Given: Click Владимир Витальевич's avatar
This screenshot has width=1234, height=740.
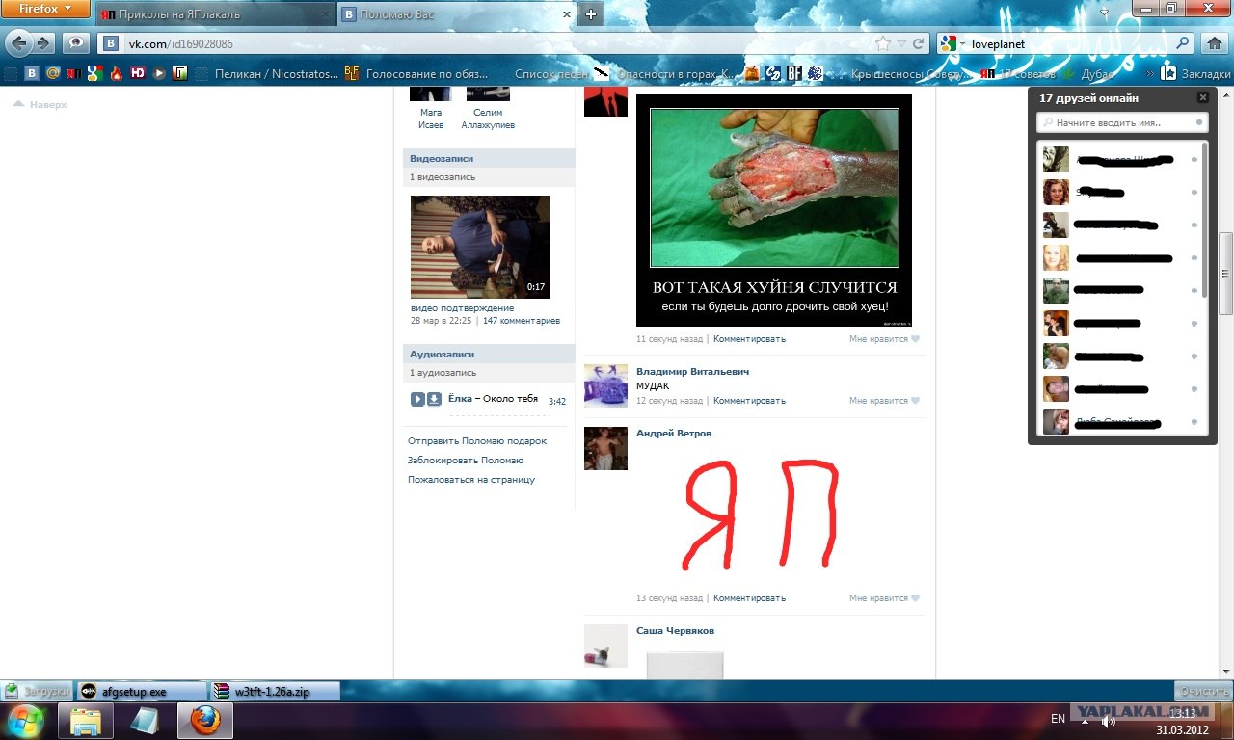Looking at the screenshot, I should click(605, 385).
